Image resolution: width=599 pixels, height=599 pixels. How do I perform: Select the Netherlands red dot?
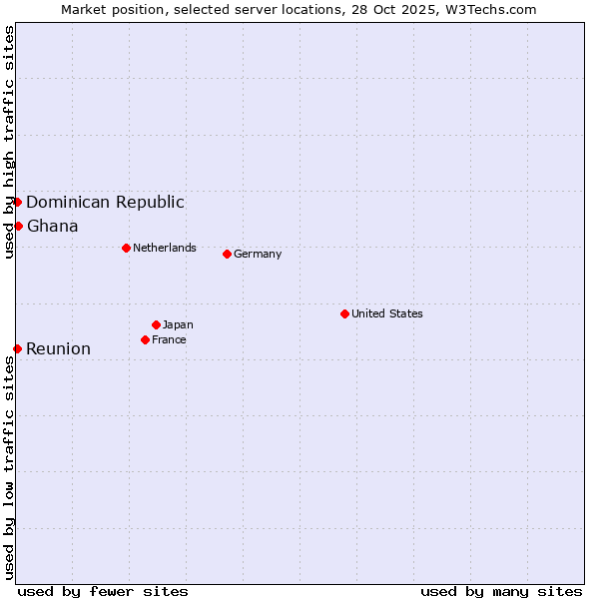tap(126, 248)
